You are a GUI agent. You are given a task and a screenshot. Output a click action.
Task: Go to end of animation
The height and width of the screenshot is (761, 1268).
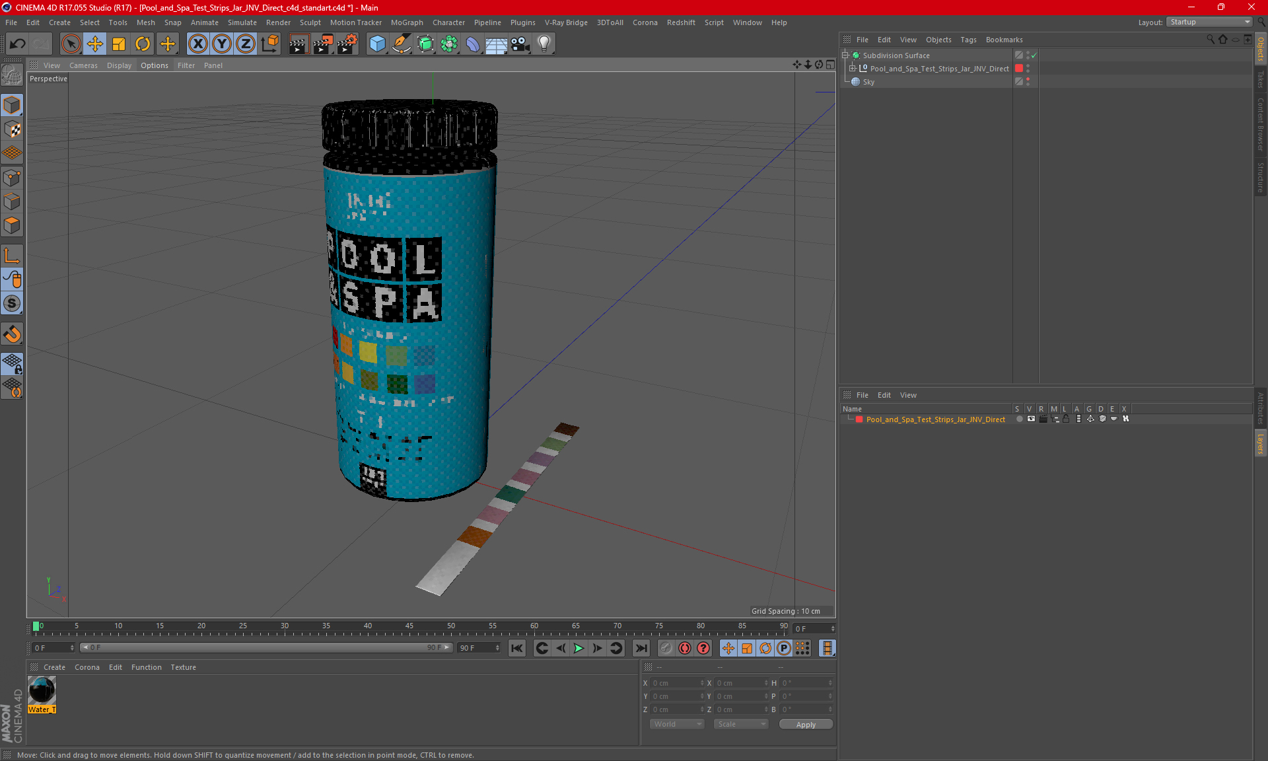641,648
